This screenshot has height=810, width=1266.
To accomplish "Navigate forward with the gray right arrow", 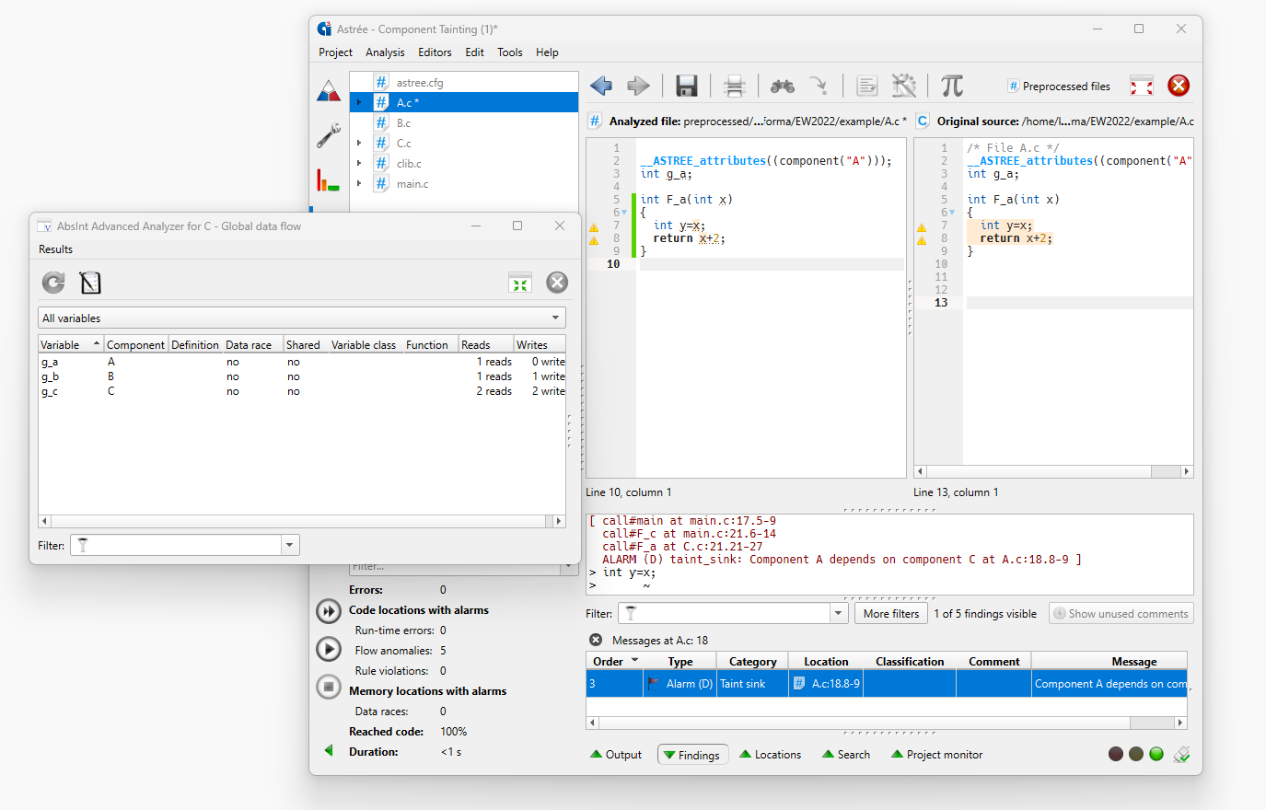I will pos(638,86).
